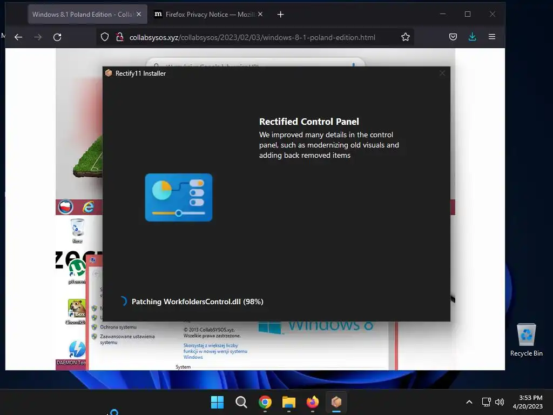Open taskbar Search
This screenshot has width=553, height=415.
pos(241,402)
